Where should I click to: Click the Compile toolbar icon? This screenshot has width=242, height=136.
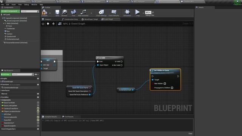tap(45, 12)
